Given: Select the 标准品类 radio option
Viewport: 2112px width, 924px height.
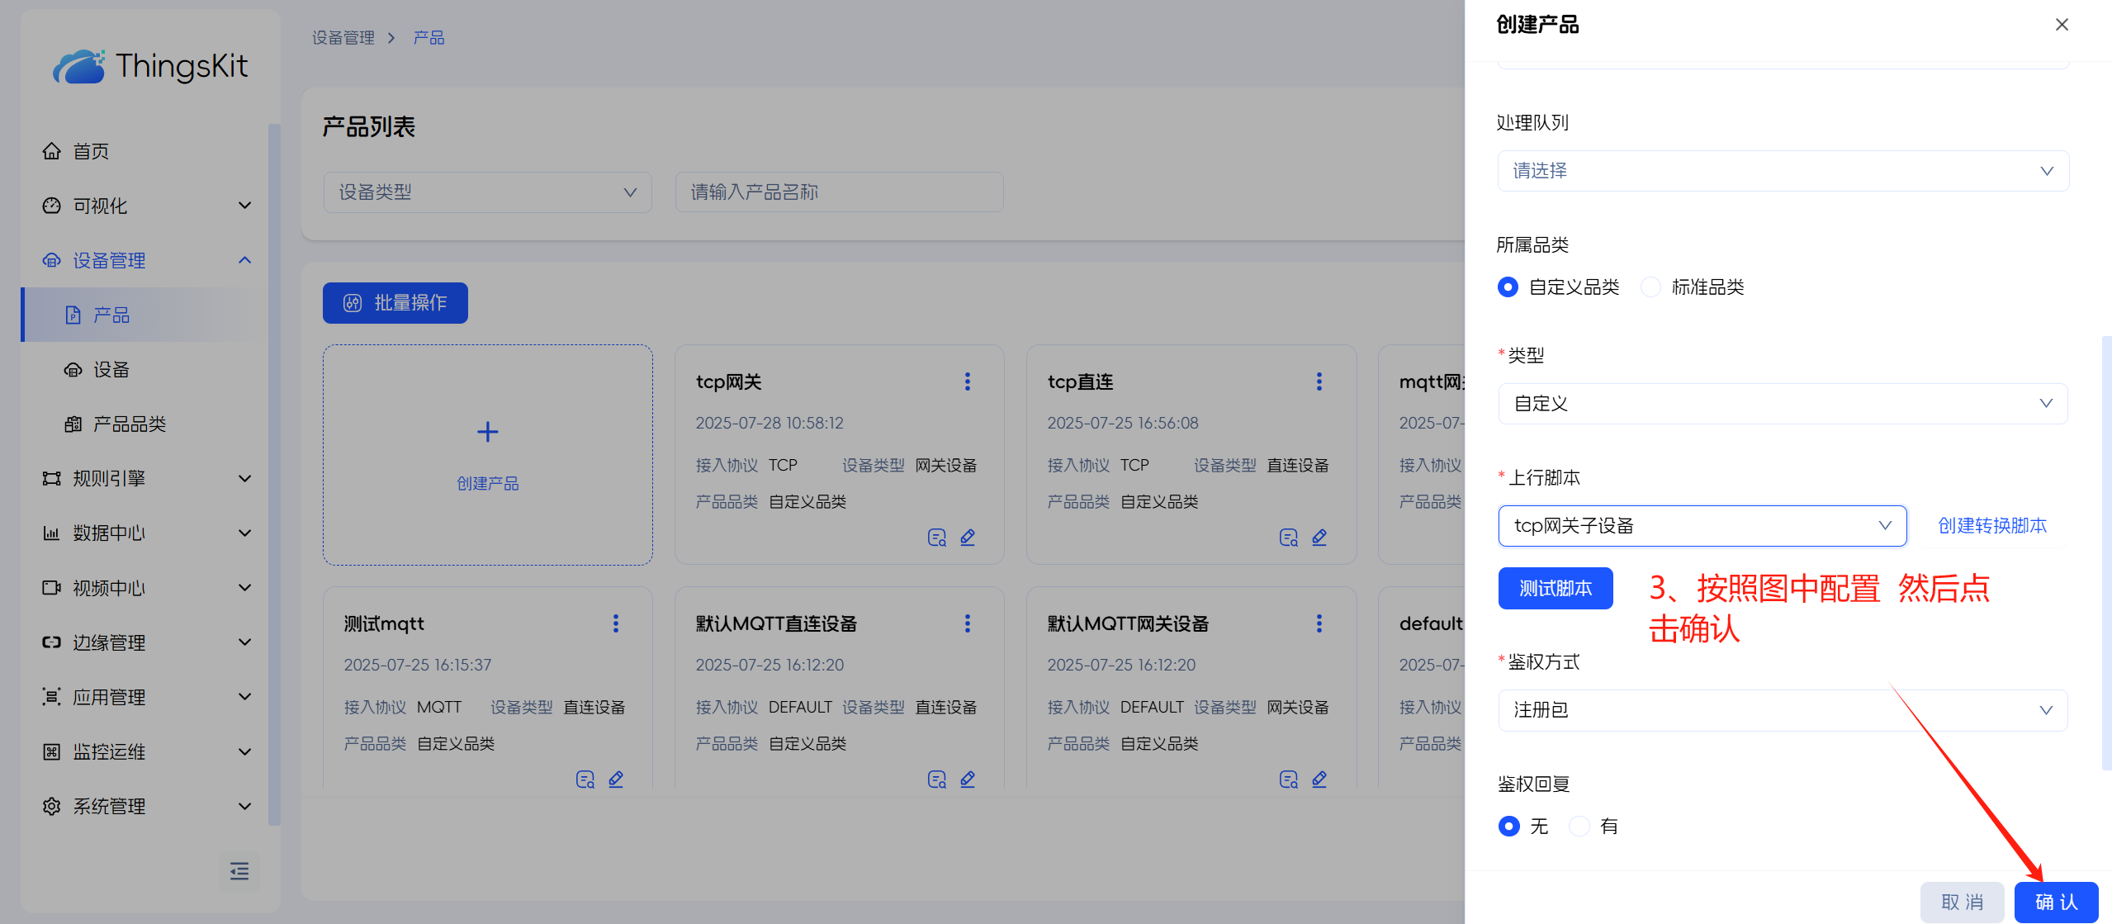Looking at the screenshot, I should click(1651, 287).
